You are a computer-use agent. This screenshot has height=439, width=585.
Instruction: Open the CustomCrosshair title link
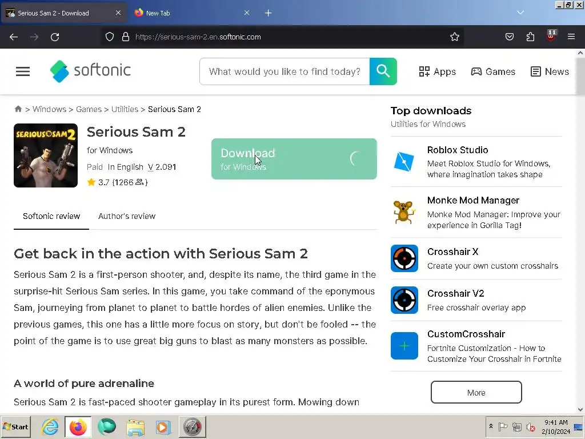coord(466,334)
